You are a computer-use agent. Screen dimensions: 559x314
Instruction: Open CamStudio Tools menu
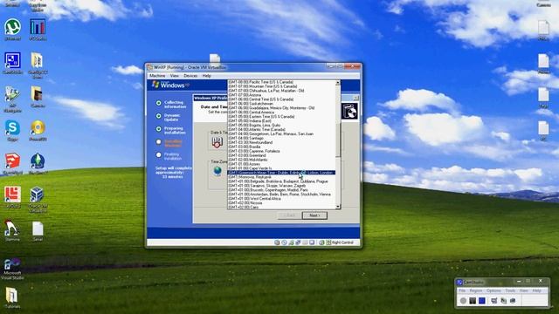pyautogui.click(x=510, y=290)
